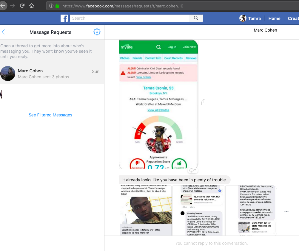Click the Facebook logo icon
Screen dimensions: 299x251
(x=64, y=18)
